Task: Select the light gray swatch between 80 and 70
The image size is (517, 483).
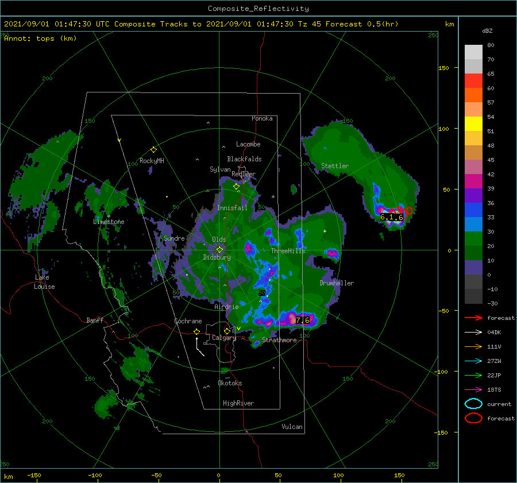Action: point(473,52)
